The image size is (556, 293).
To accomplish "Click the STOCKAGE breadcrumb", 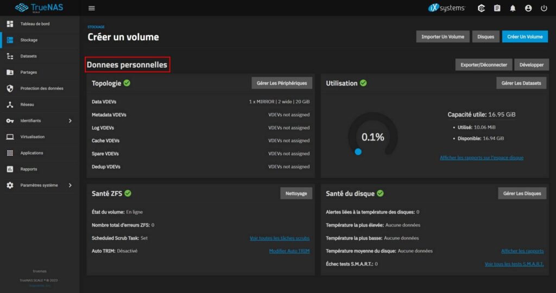I will coord(96,27).
